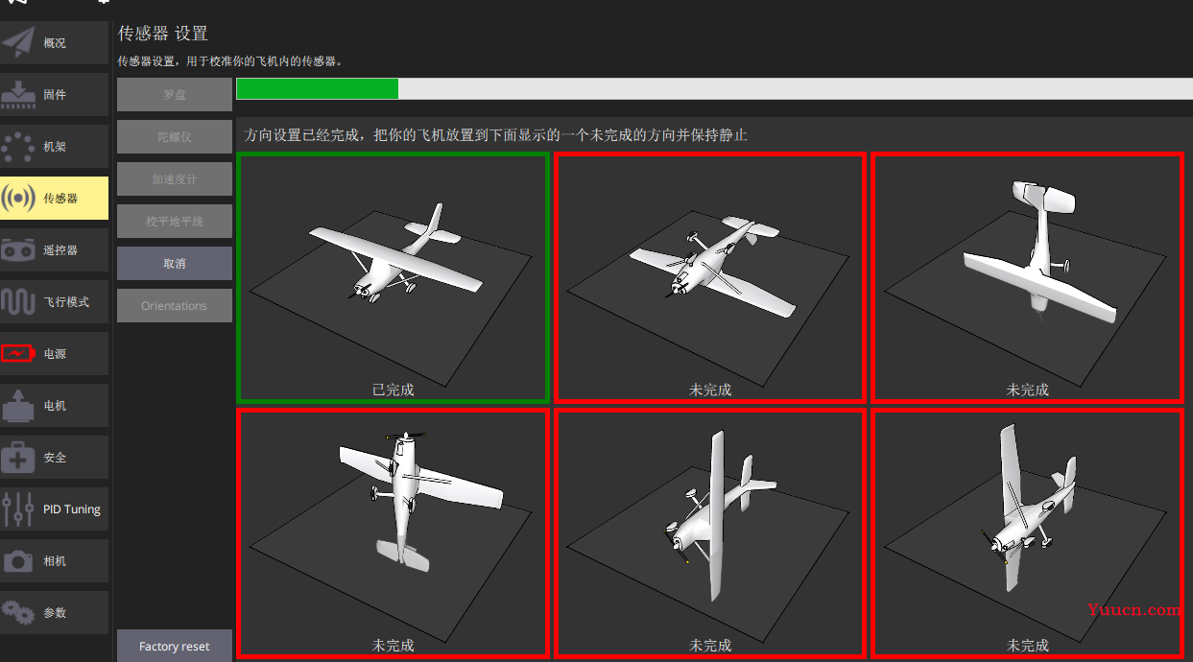Open the 机架 airframe icon
This screenshot has width=1193, height=662.
18,147
